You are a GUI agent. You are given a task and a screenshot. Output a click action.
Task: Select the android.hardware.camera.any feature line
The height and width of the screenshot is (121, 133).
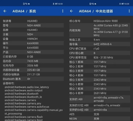point(23,103)
